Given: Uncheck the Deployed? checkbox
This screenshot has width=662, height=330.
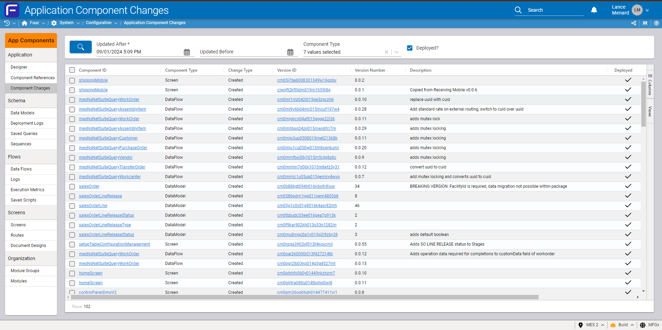Looking at the screenshot, I should click(410, 48).
